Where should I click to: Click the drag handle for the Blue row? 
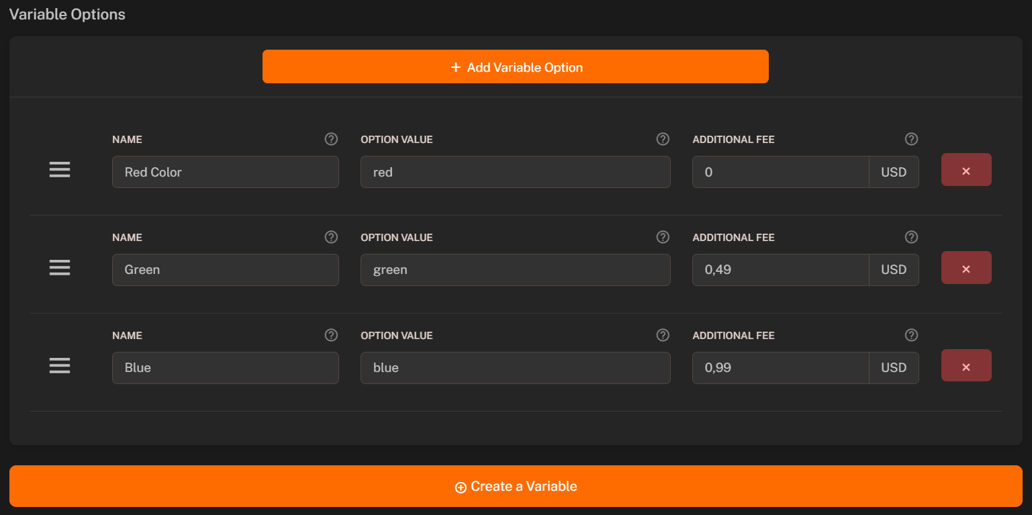[x=59, y=365]
